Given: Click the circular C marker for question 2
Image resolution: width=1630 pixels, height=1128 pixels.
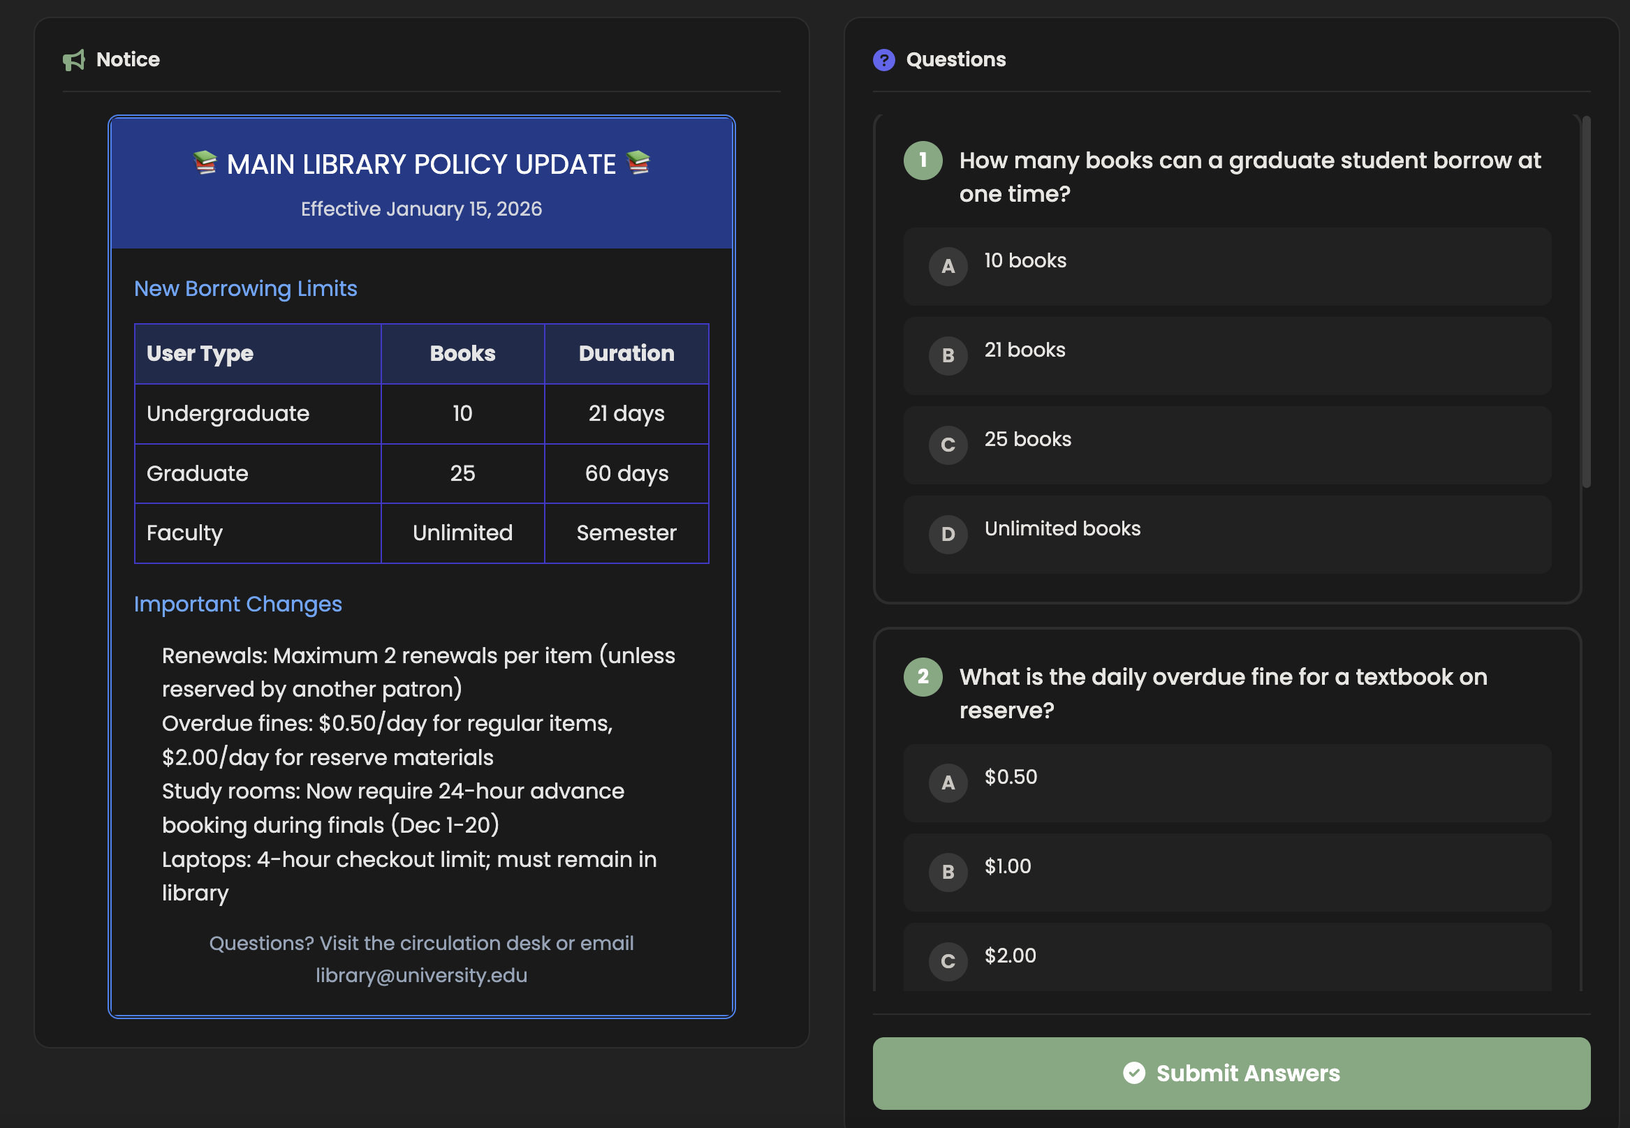Looking at the screenshot, I should [x=947, y=961].
